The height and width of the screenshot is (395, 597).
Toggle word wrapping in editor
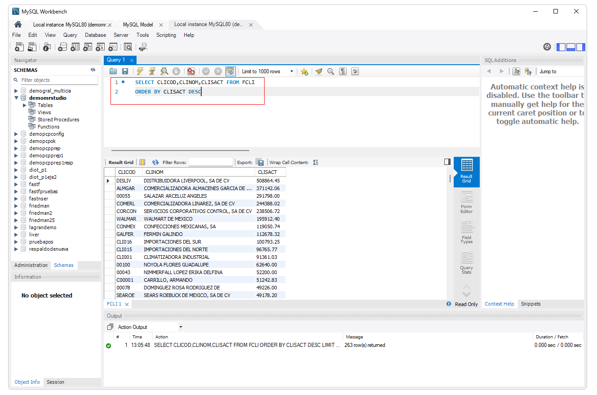click(x=355, y=71)
